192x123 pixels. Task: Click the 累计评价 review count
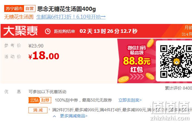[178, 88]
